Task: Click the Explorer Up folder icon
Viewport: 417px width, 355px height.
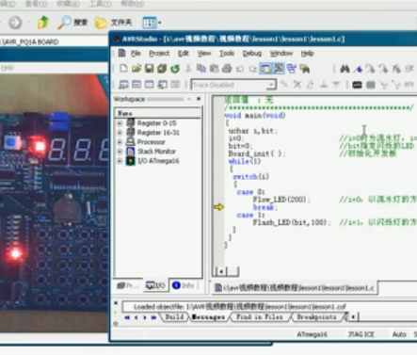Action: (43, 23)
